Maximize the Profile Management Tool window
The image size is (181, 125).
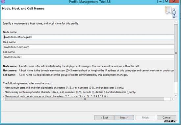tap(167, 1)
